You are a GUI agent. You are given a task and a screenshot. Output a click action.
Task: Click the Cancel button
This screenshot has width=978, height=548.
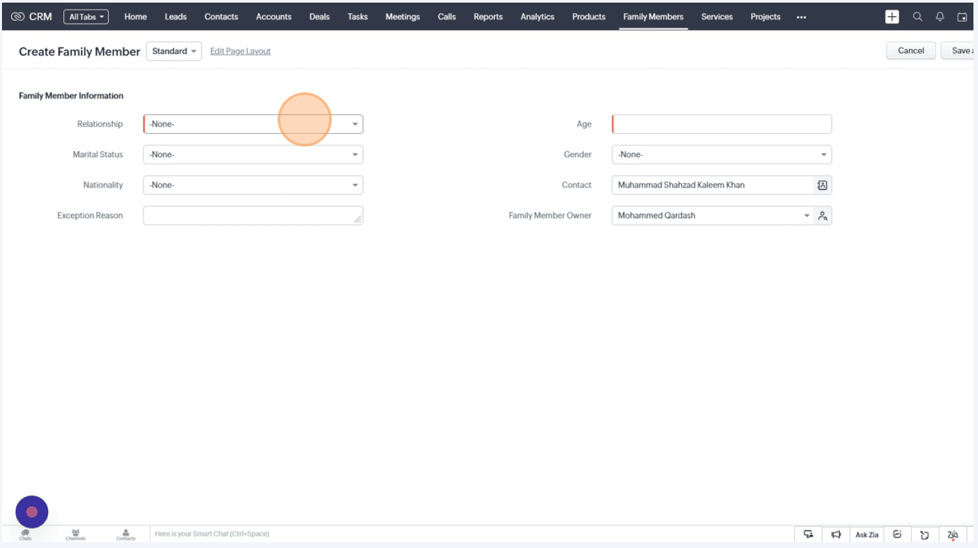(911, 50)
